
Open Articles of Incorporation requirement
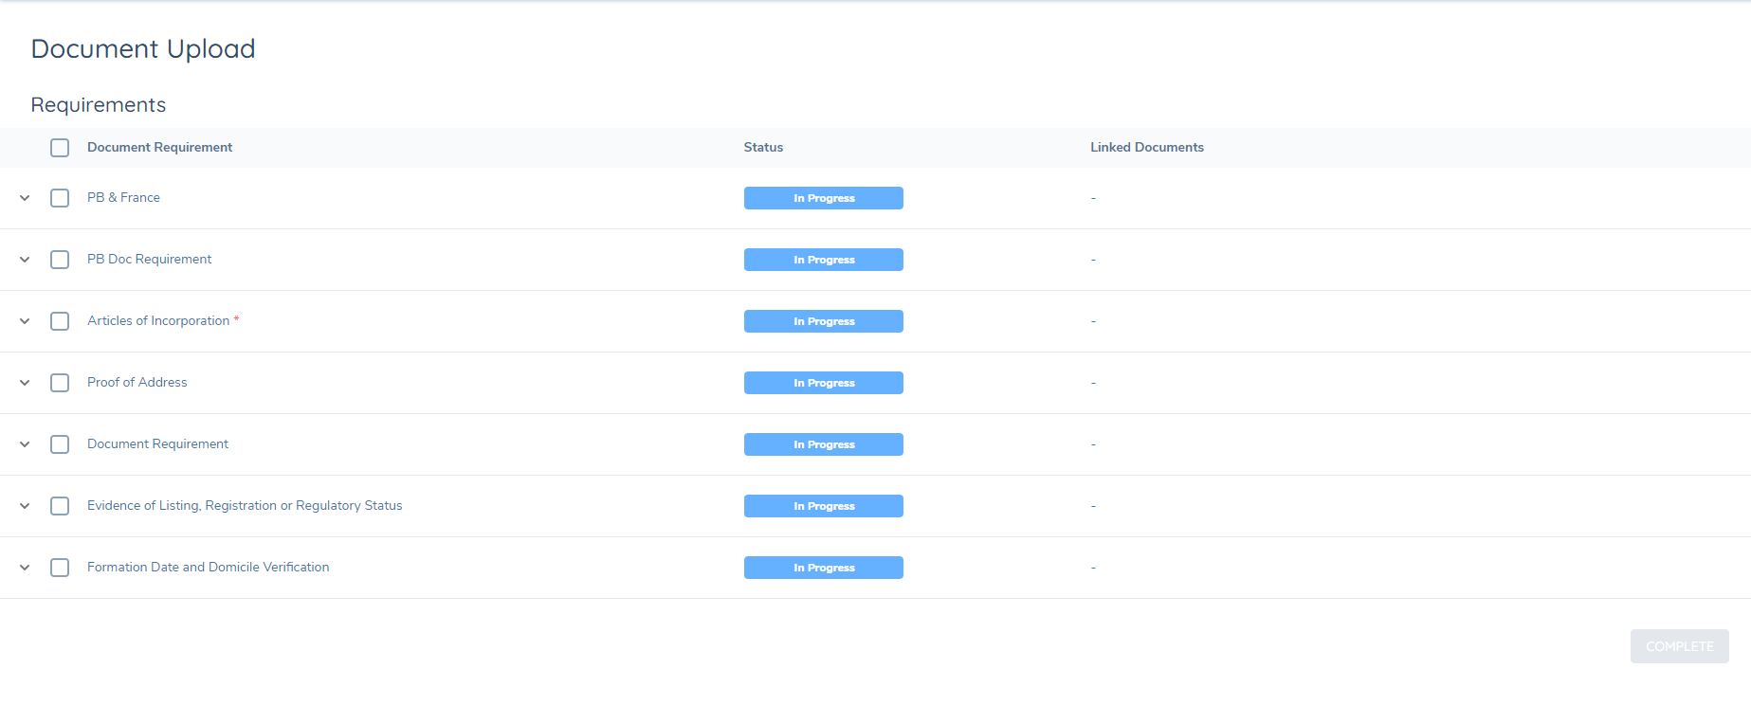coord(158,320)
